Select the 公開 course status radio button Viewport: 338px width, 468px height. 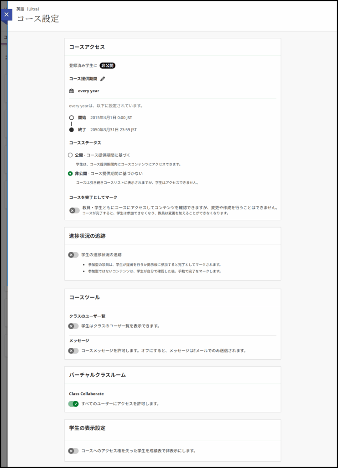tap(70, 155)
